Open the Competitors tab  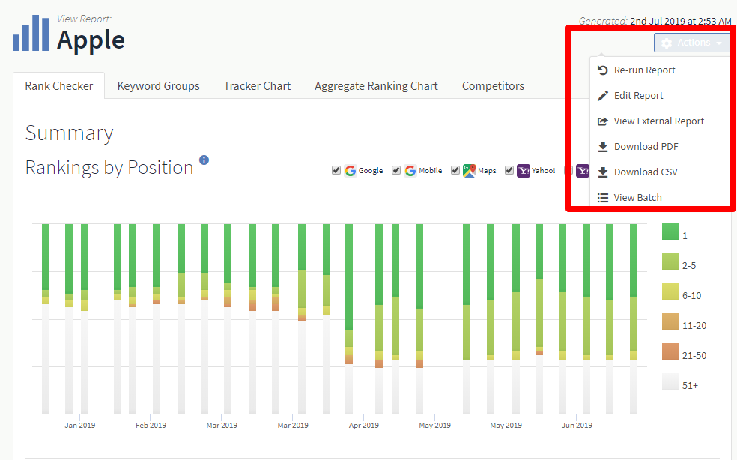pos(493,86)
